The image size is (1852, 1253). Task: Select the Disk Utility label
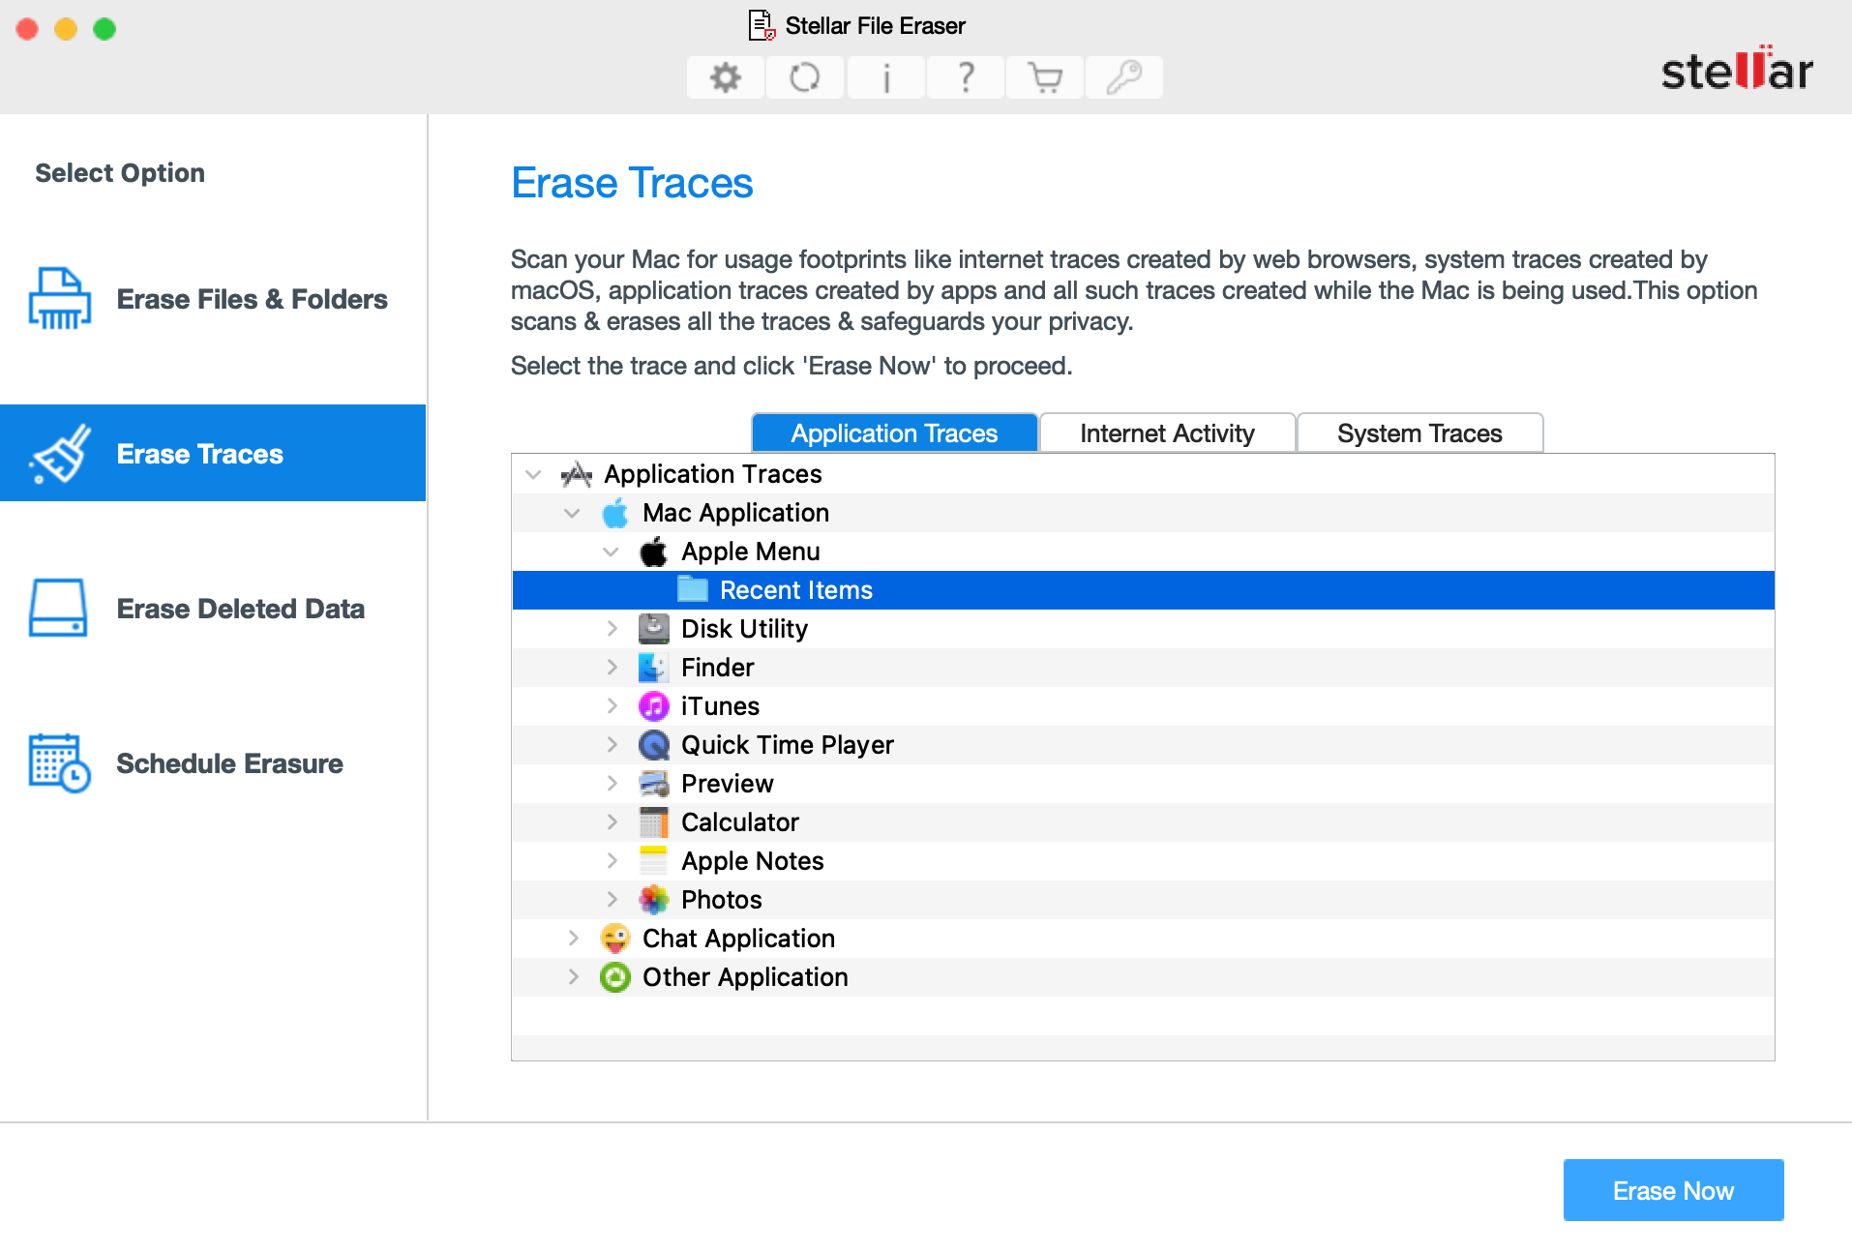coord(744,629)
